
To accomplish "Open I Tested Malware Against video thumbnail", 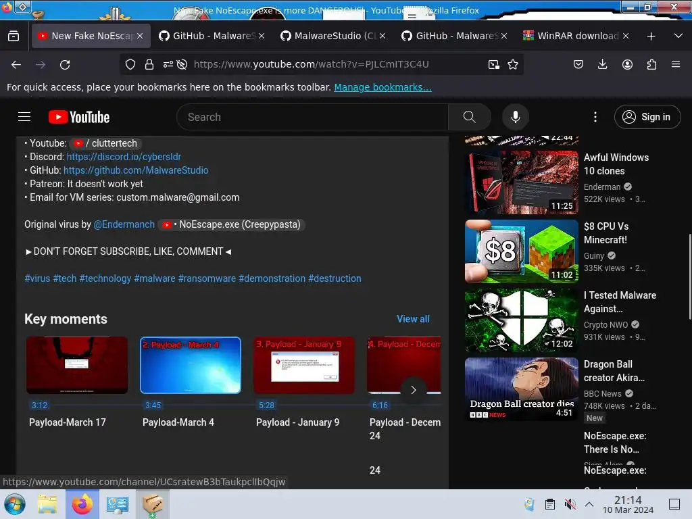I will point(521,320).
